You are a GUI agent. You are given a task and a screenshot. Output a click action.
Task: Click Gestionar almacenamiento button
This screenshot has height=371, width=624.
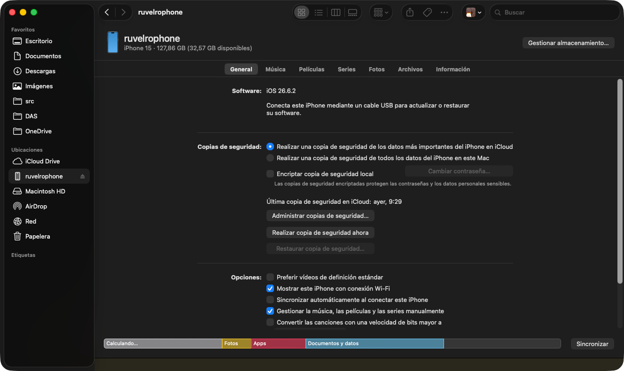tap(569, 43)
